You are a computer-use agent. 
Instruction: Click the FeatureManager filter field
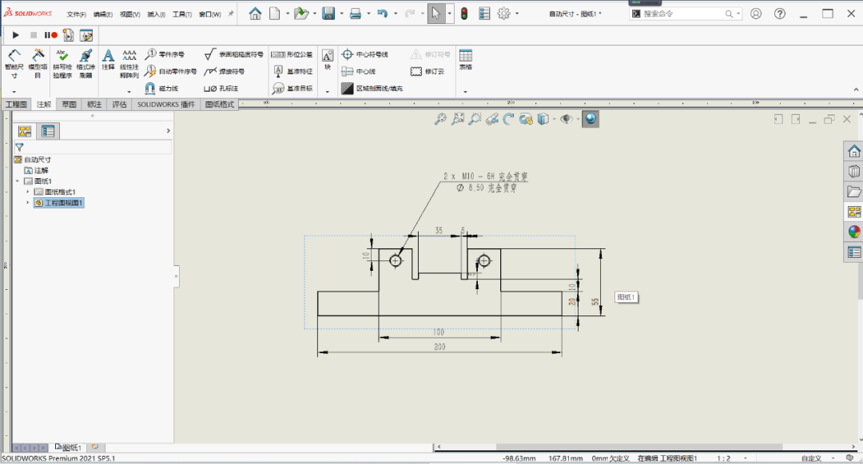point(93,147)
